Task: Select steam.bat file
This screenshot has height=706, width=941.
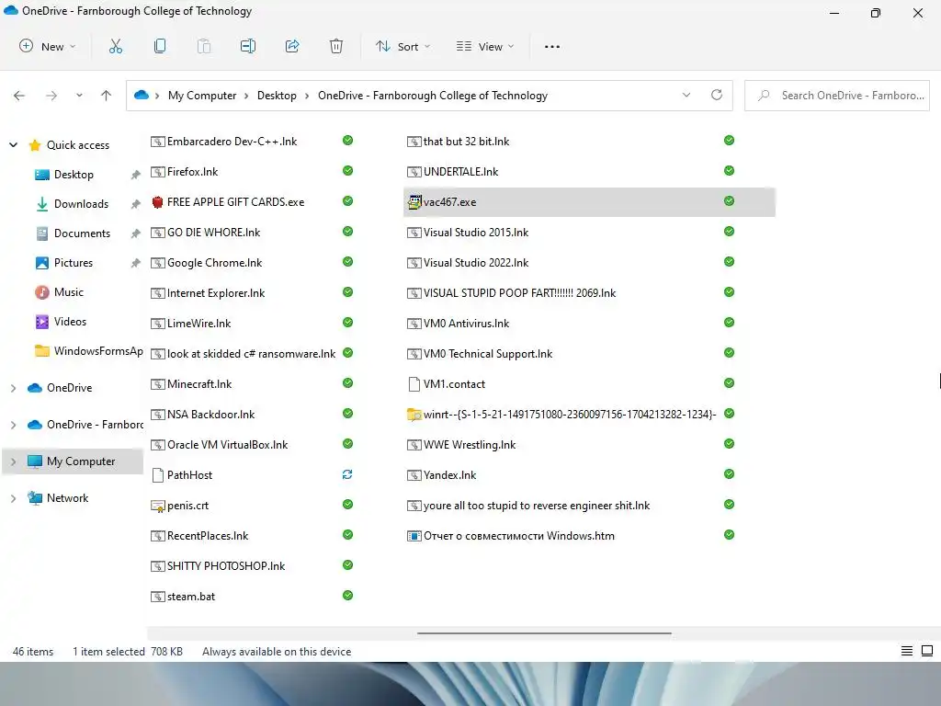Action: pos(191,596)
